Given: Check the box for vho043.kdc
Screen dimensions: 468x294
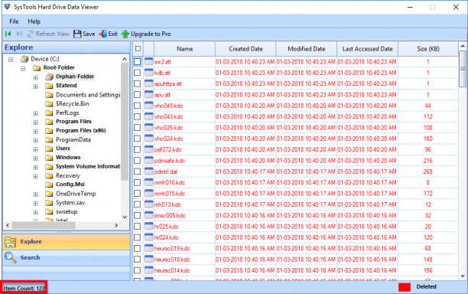Looking at the screenshot, I should 138,116.
